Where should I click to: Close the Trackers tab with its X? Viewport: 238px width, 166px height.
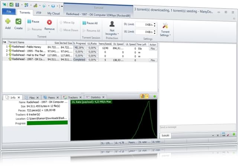81,98
